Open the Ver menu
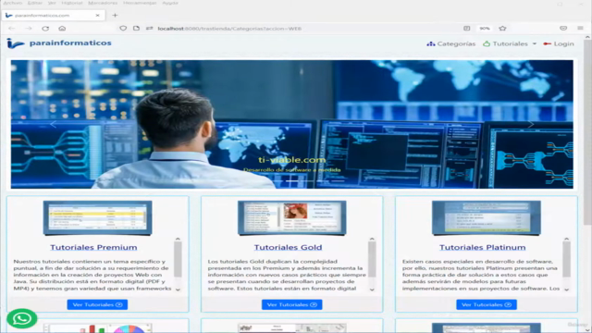Image resolution: width=592 pixels, height=333 pixels. point(52,3)
